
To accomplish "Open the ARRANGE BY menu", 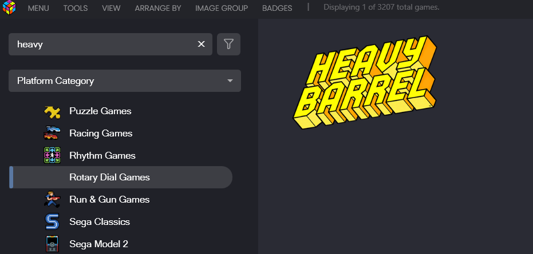I will [x=158, y=8].
